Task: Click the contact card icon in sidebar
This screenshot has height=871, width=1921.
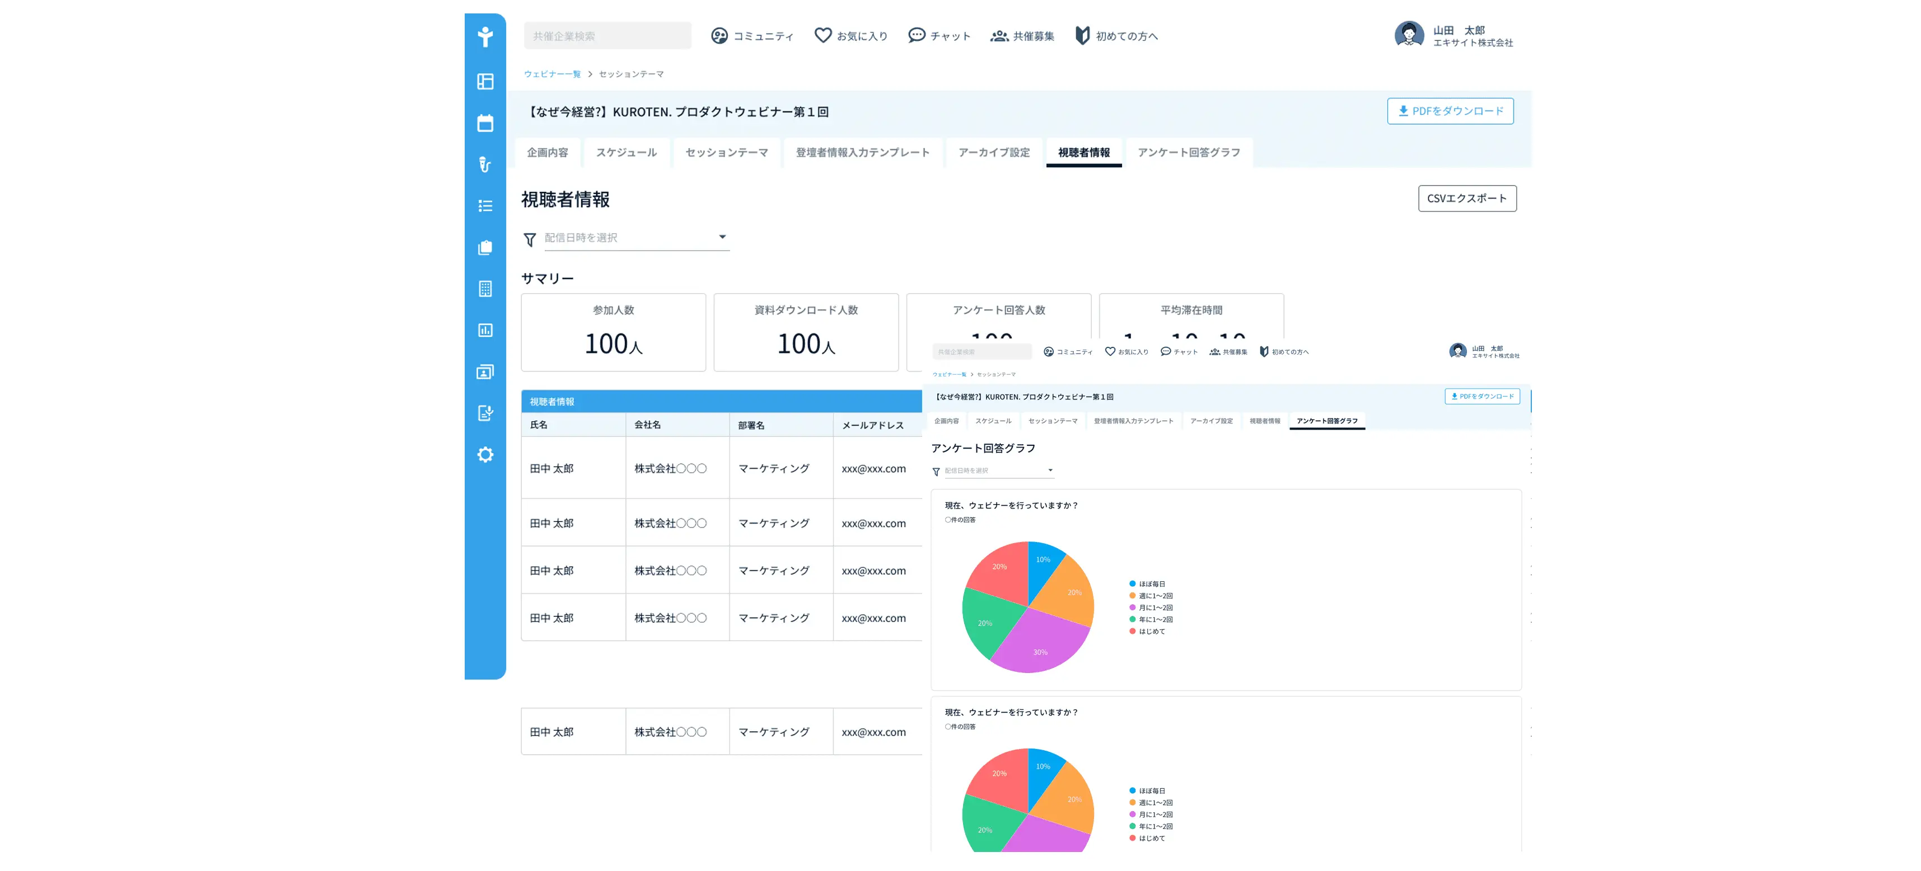Action: pyautogui.click(x=485, y=372)
